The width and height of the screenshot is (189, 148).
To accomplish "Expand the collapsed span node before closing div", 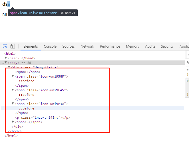I will [13, 122].
